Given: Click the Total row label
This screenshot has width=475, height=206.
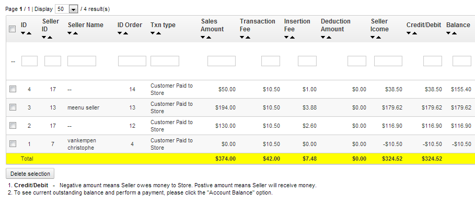Looking at the screenshot, I should coord(27,159).
